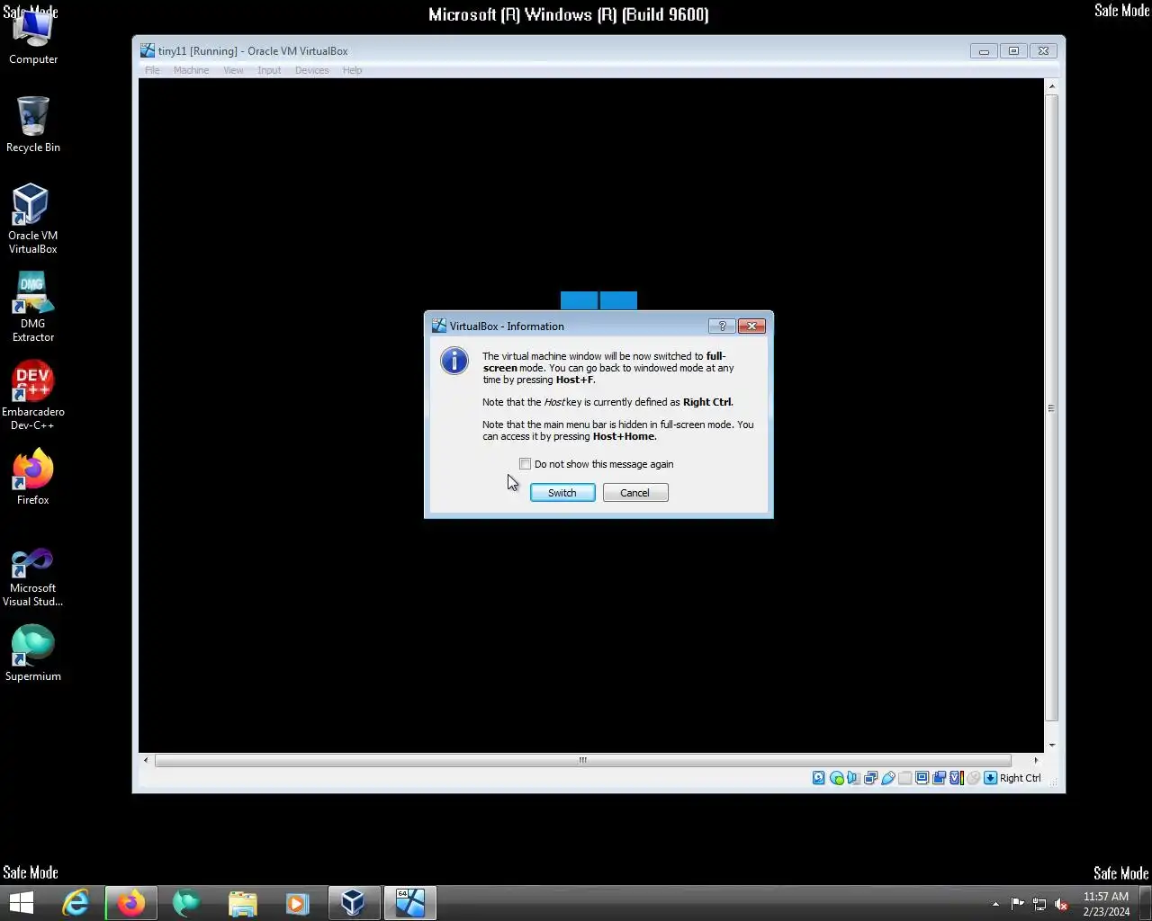Open the File menu in VirtualBox
1152x921 pixels.
point(152,70)
